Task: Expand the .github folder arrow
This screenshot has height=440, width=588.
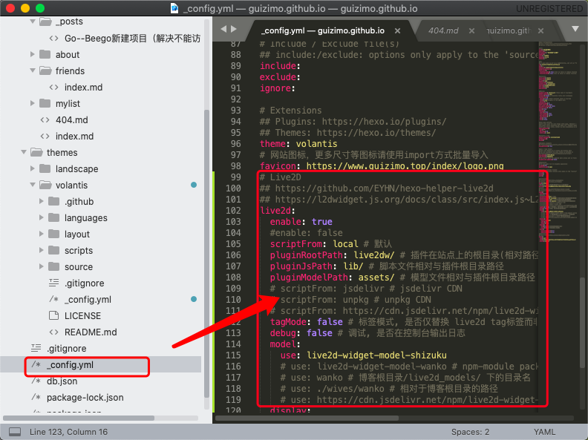Action: [x=42, y=201]
